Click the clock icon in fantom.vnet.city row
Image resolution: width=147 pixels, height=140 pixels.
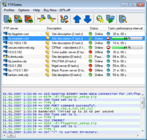point(108,75)
